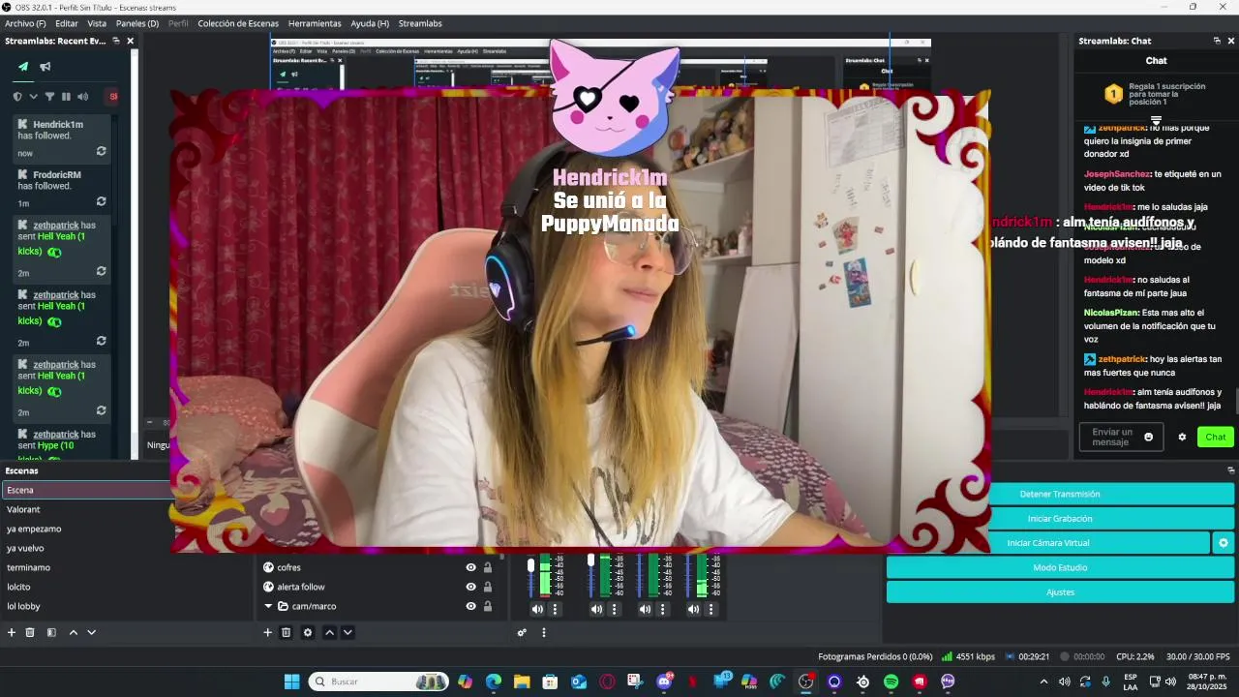The image size is (1239, 697).
Task: Toggle lock on the cofres source
Action: tap(488, 567)
